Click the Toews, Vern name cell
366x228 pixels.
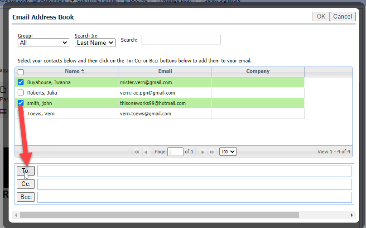(72, 114)
